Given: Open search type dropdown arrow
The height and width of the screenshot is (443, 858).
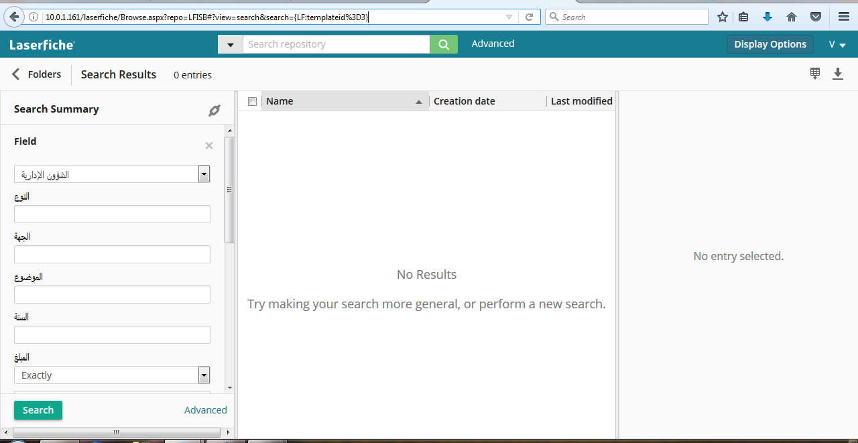Looking at the screenshot, I should 231,44.
